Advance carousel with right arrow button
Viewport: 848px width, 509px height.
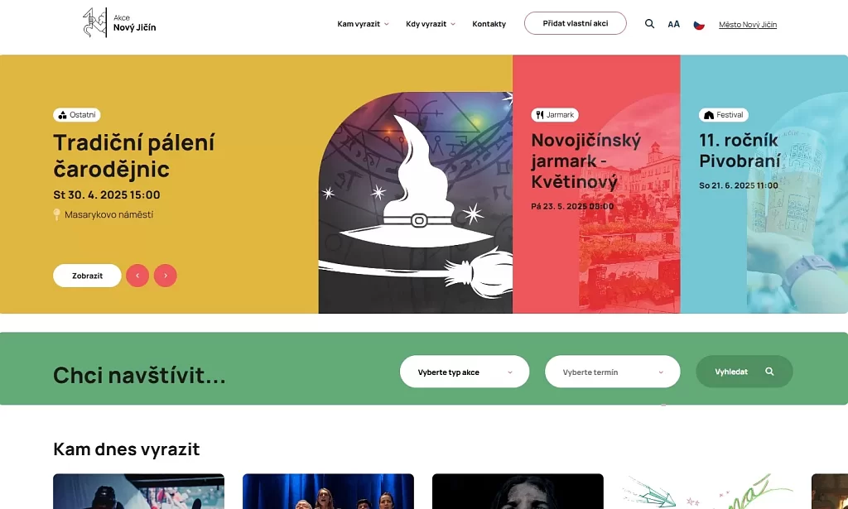click(x=166, y=276)
